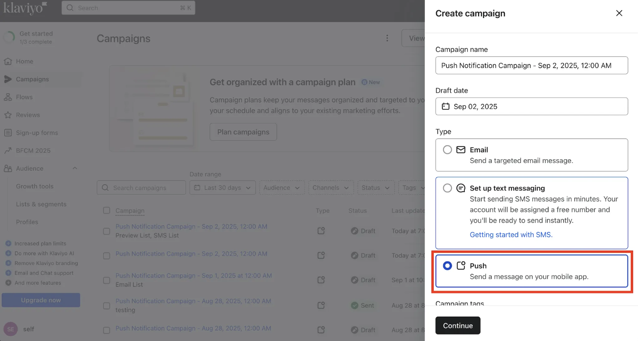Click the push type icon in the testing row
638x341 pixels.
321,305
